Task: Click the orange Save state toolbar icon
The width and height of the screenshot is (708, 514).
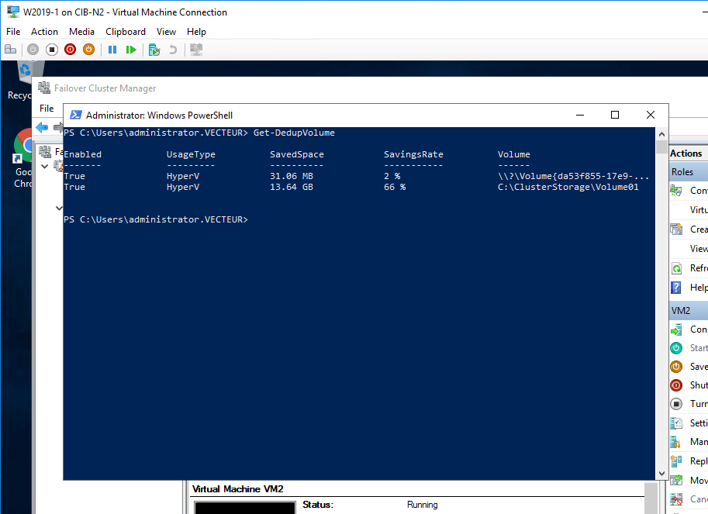Action: click(88, 50)
